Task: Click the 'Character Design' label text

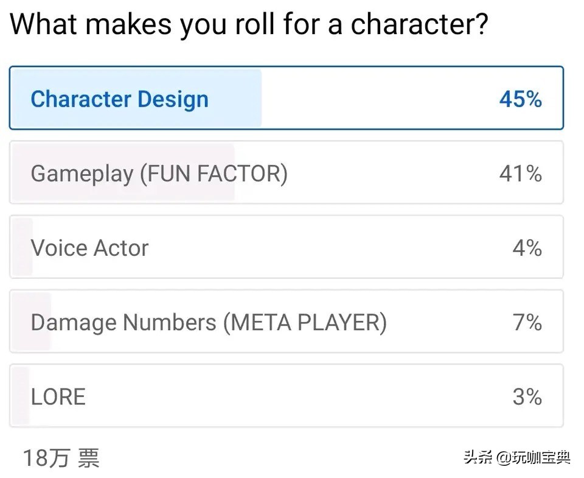Action: coord(120,99)
